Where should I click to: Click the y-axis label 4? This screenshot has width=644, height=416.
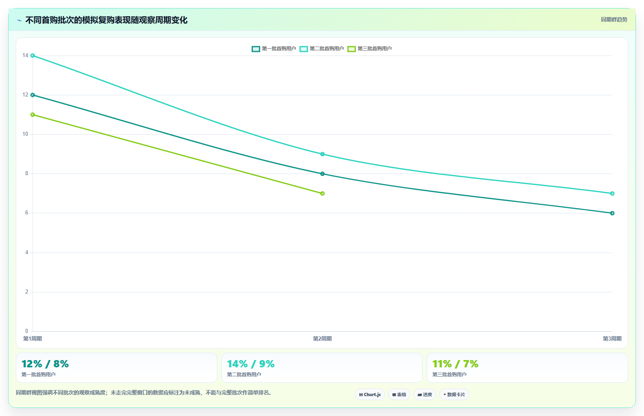(27, 253)
